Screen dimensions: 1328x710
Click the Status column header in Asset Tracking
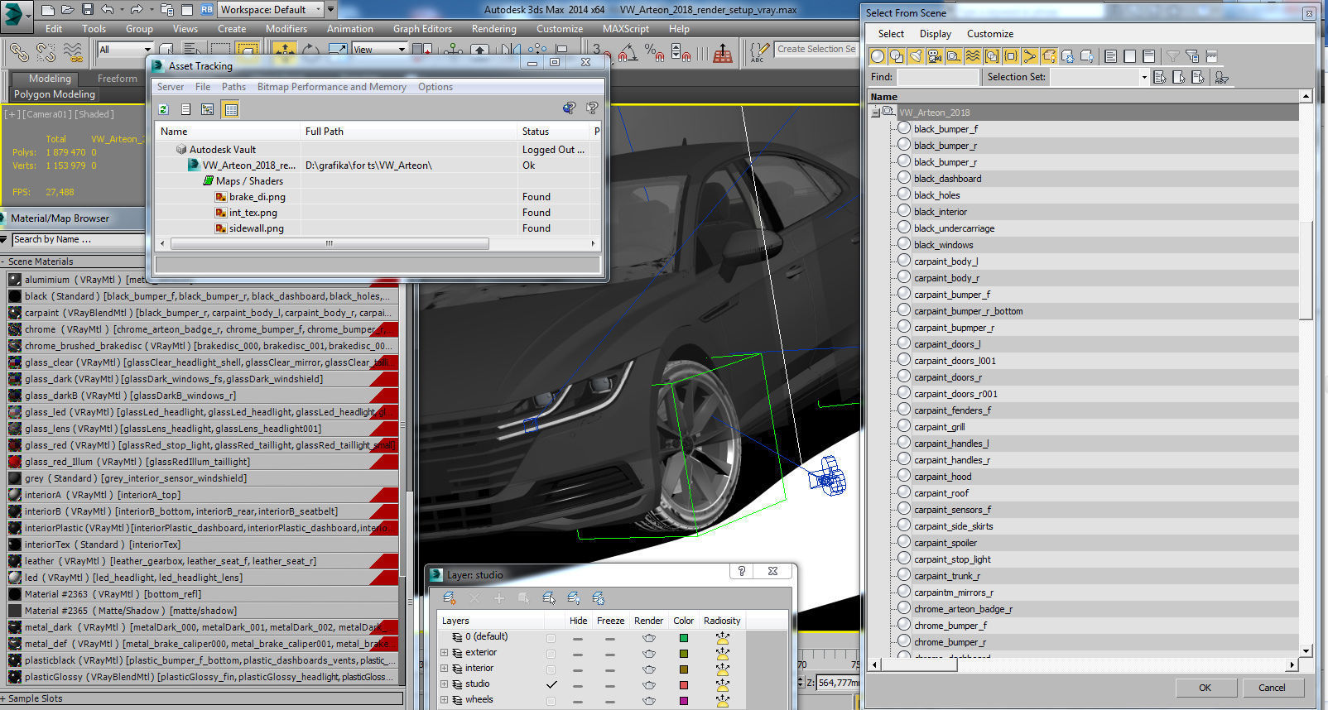pyautogui.click(x=552, y=132)
